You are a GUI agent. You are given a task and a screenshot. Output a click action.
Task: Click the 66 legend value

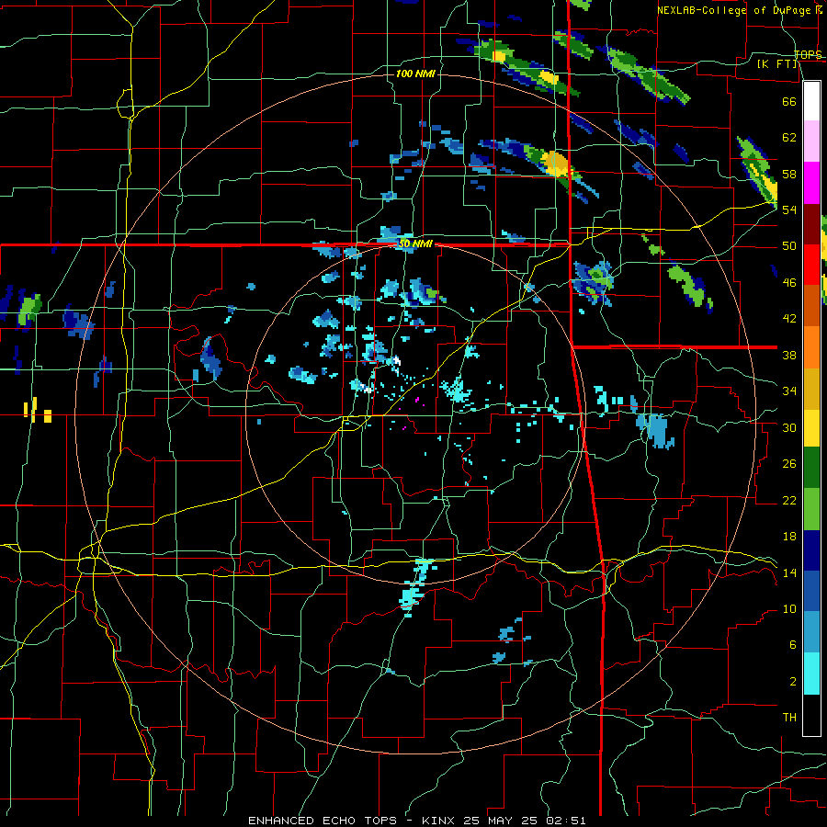[x=789, y=101]
